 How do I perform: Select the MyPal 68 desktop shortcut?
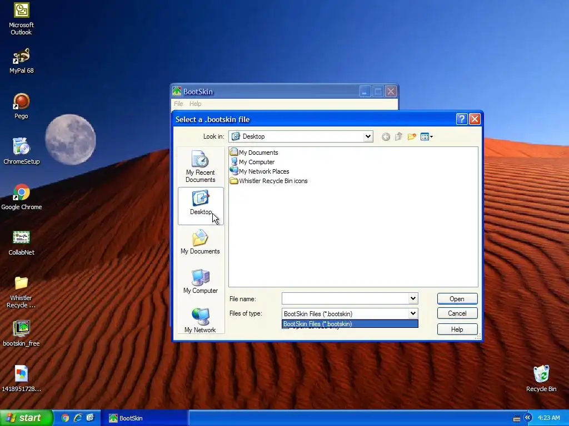(21, 60)
